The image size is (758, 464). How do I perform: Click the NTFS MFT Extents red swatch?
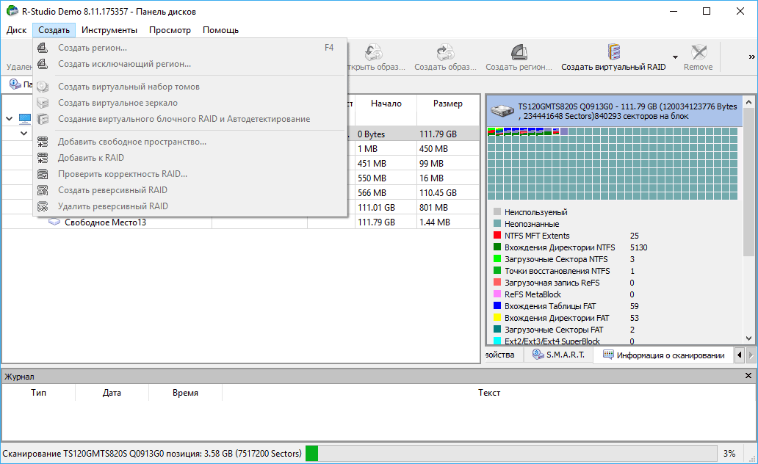(497, 236)
